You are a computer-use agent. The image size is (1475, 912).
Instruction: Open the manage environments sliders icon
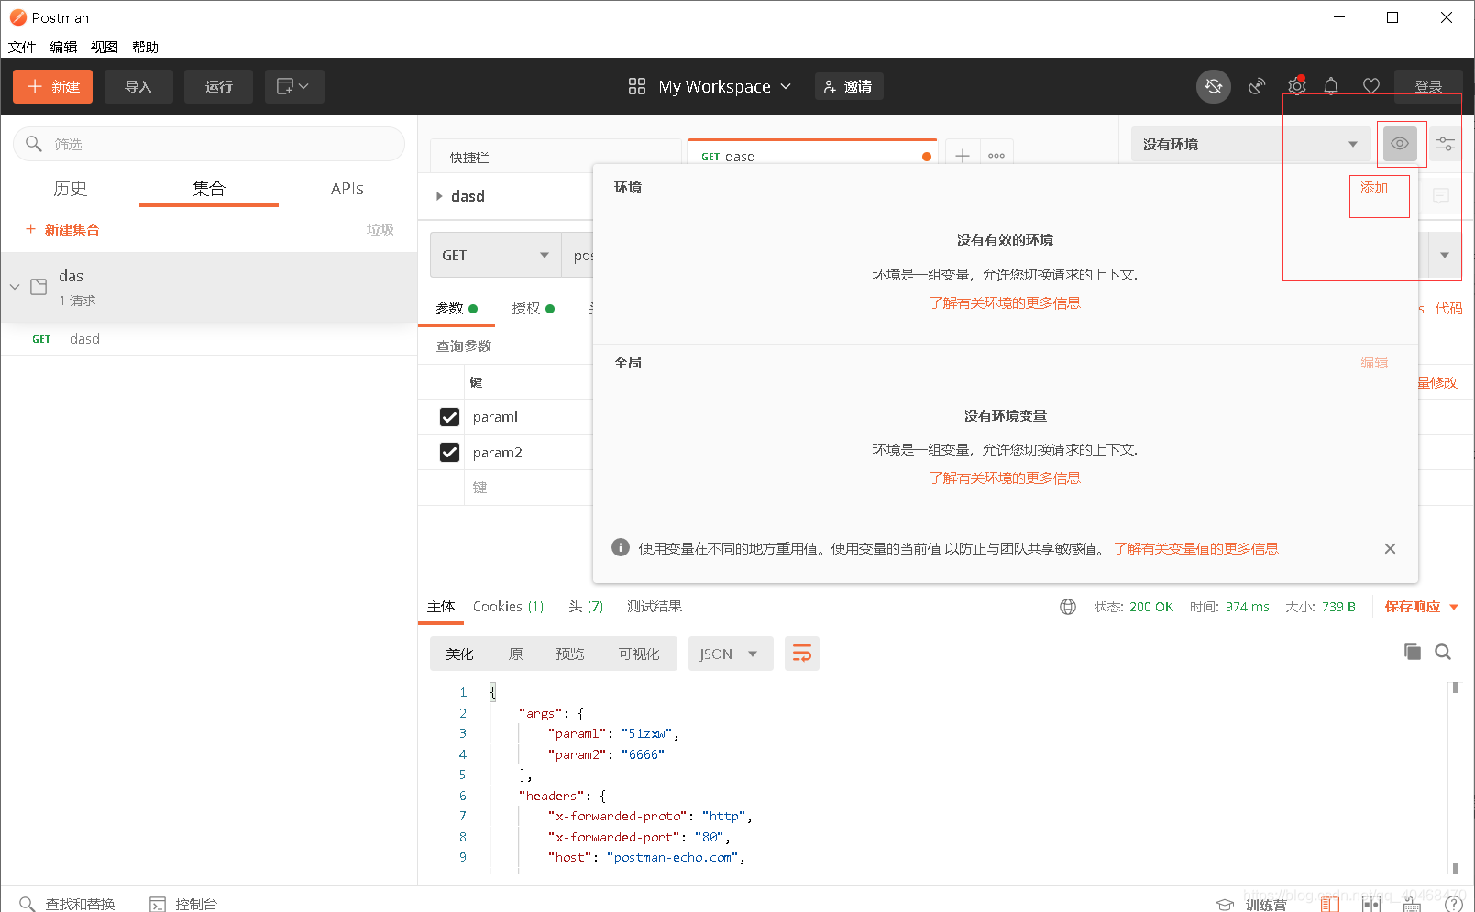(x=1446, y=144)
